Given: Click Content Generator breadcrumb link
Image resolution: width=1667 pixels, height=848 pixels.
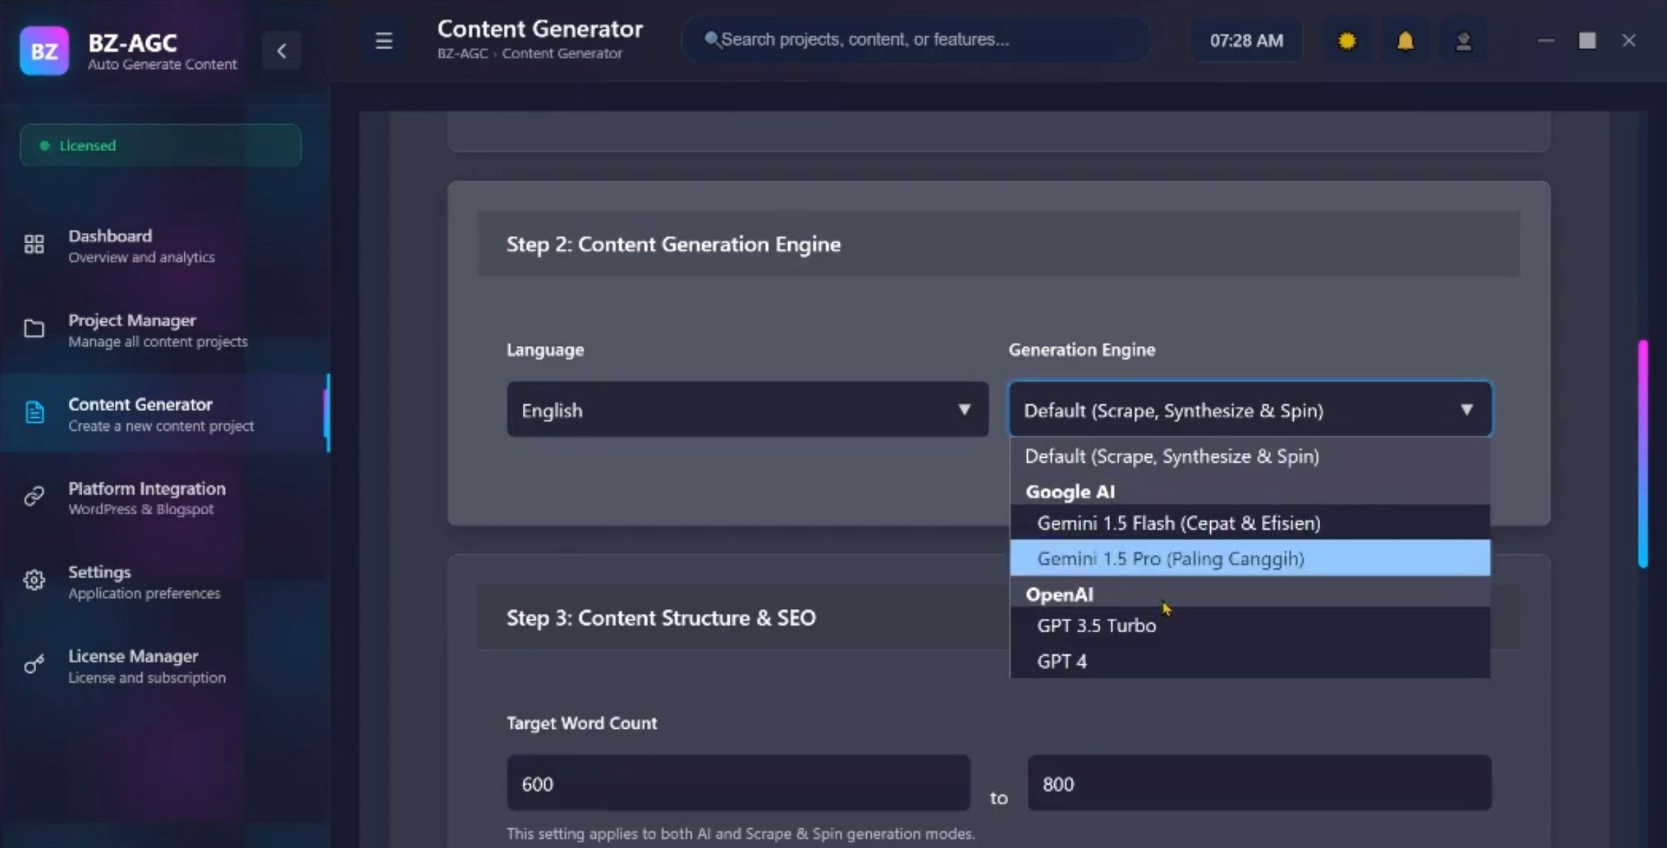Looking at the screenshot, I should pyautogui.click(x=562, y=53).
